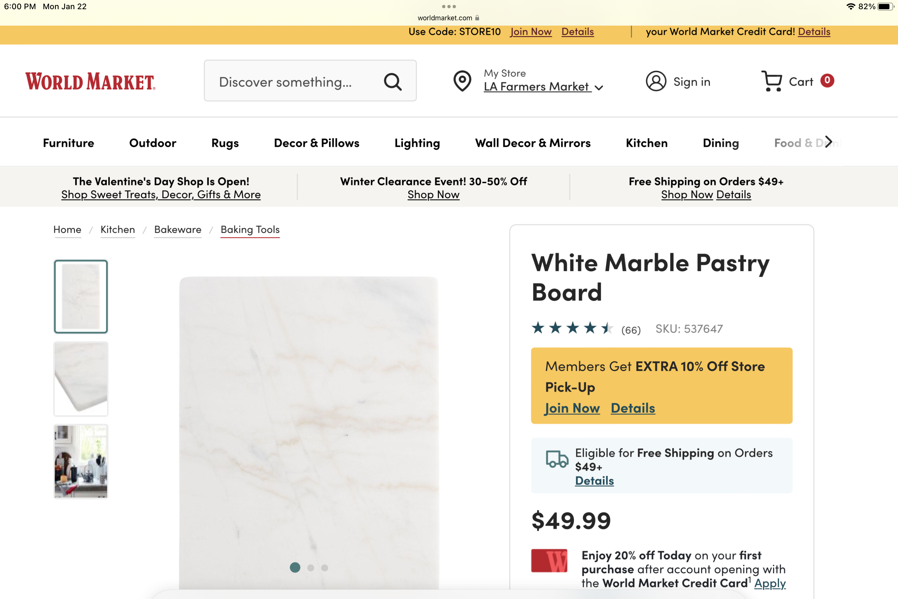Click the World Market credit card icon
The height and width of the screenshot is (599, 898).
(x=549, y=561)
